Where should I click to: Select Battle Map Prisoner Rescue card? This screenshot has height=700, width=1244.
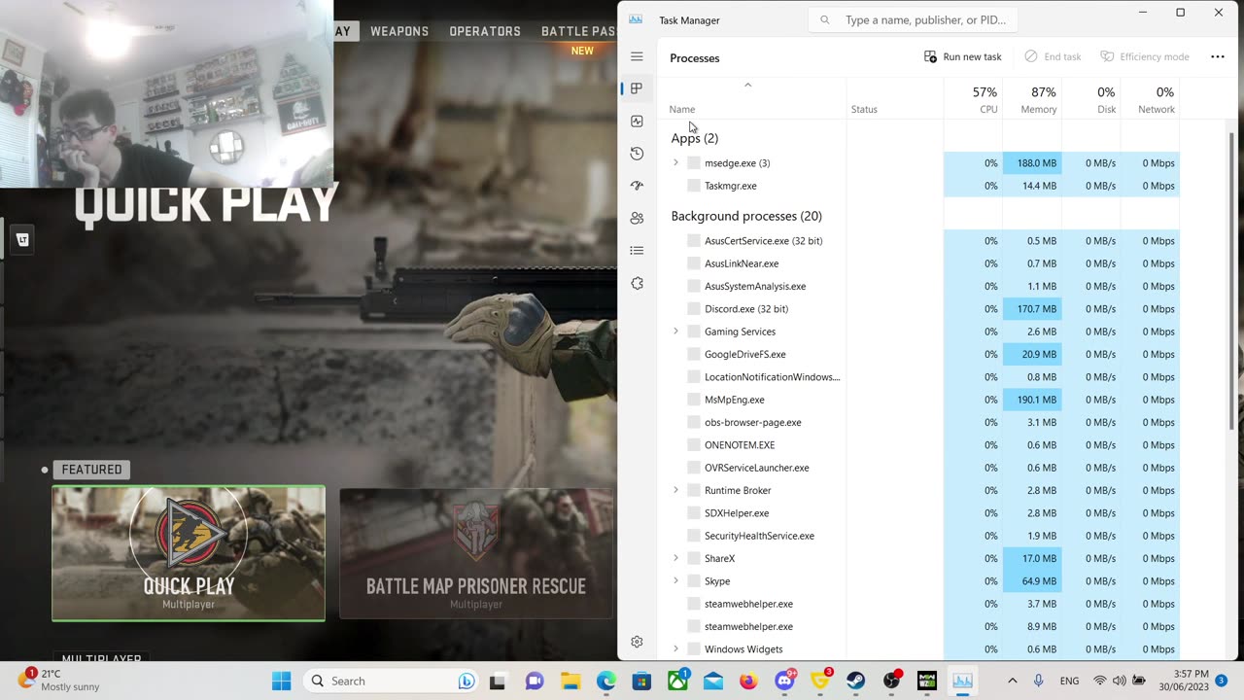click(476, 553)
